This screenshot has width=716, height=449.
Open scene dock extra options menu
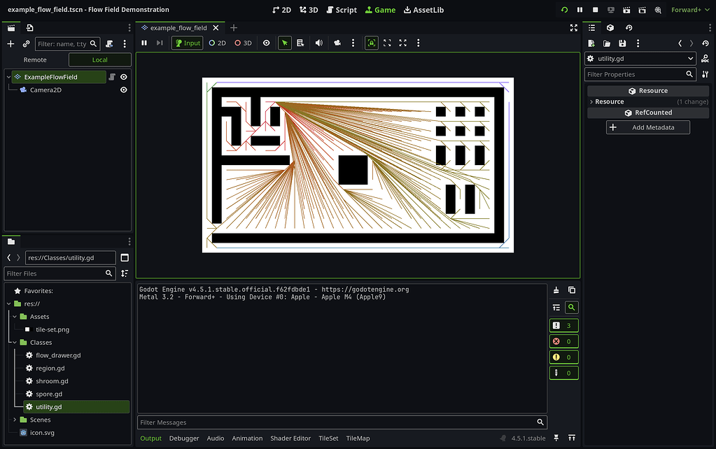click(125, 44)
